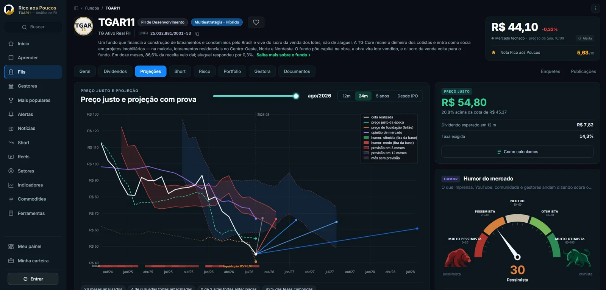Click FII de Desenvolvimento tag

pyautogui.click(x=163, y=22)
